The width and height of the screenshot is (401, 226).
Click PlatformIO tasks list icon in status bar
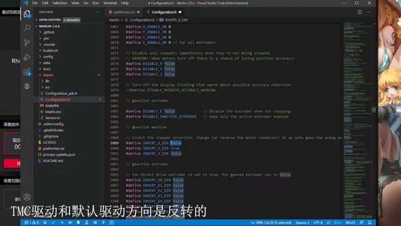(x=95, y=223)
